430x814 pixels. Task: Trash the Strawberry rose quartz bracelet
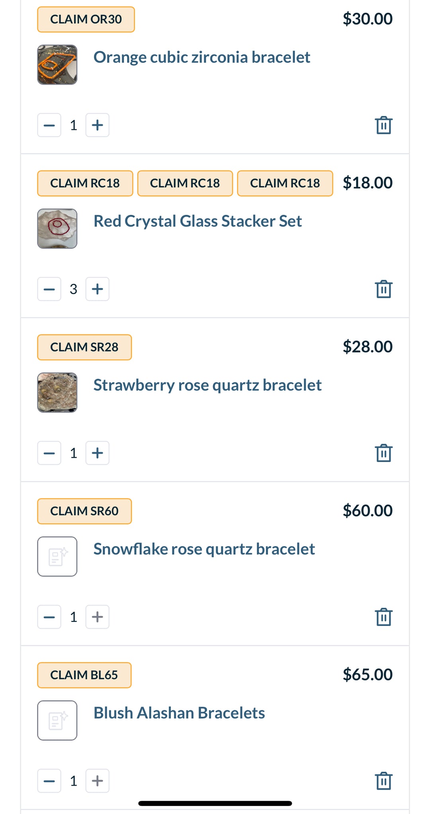[383, 453]
